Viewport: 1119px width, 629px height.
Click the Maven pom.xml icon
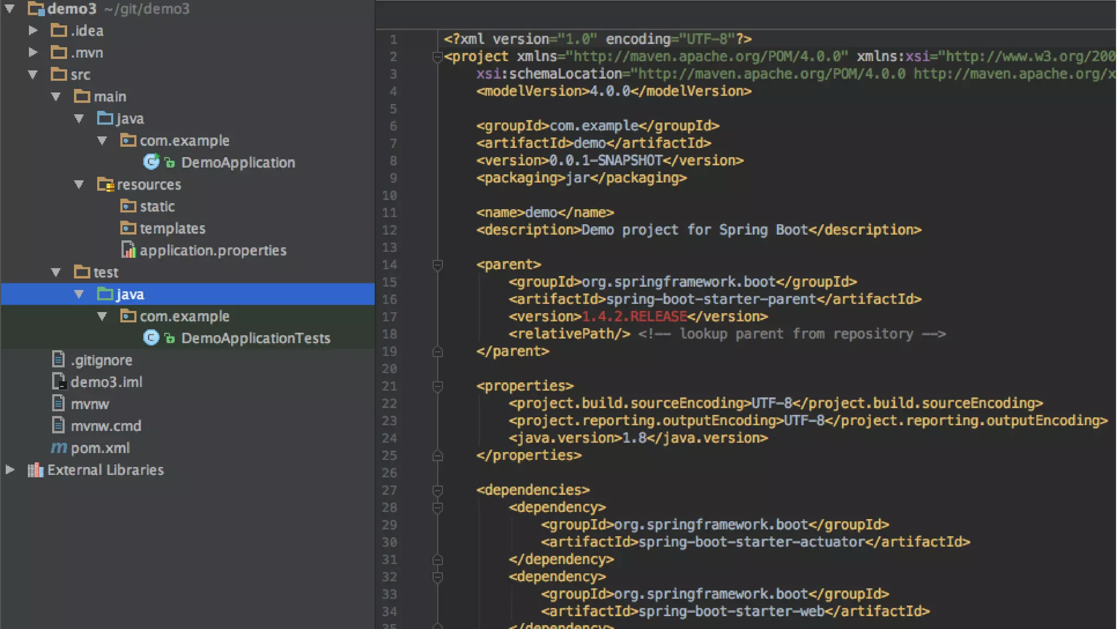point(58,448)
